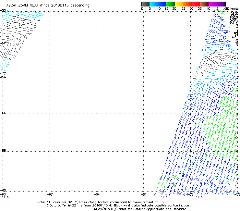Pick the orange 25-30 knots color segment
This screenshot has width=240, height=211.
coord(187,4)
